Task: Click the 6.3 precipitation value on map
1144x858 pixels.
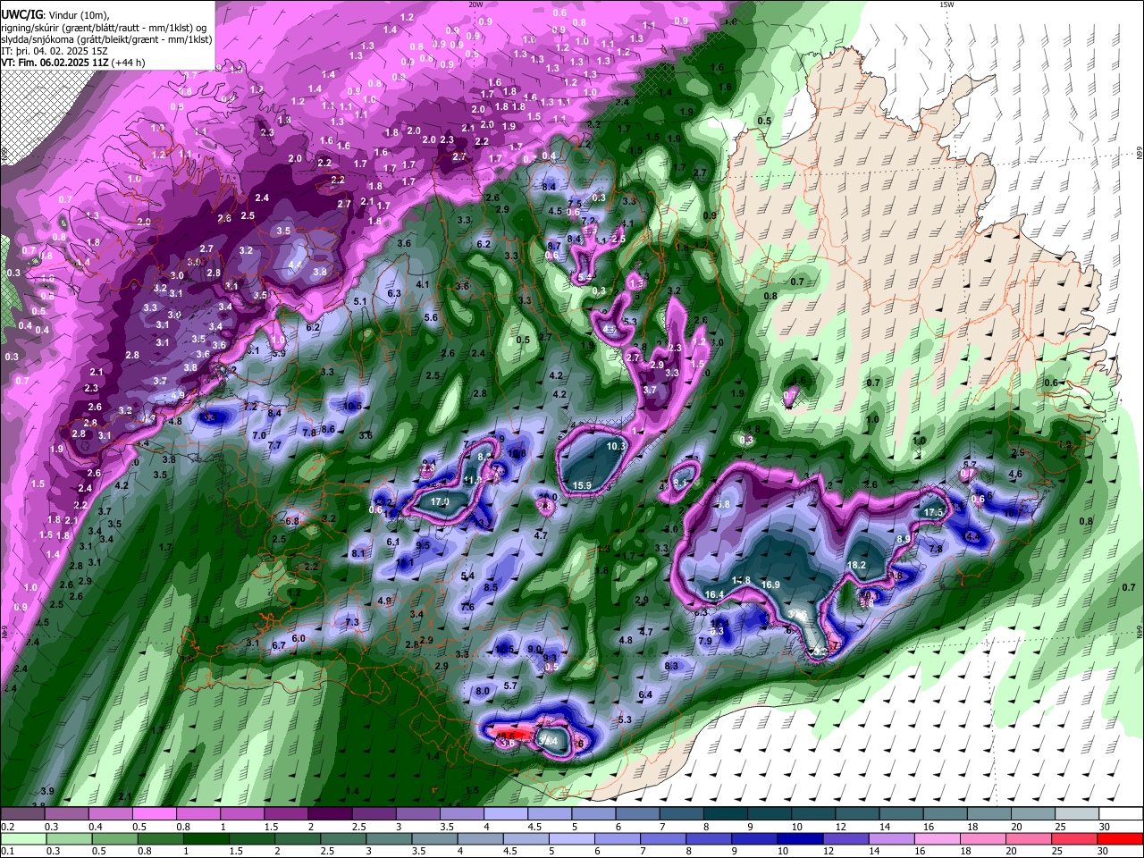Action: pos(394,293)
